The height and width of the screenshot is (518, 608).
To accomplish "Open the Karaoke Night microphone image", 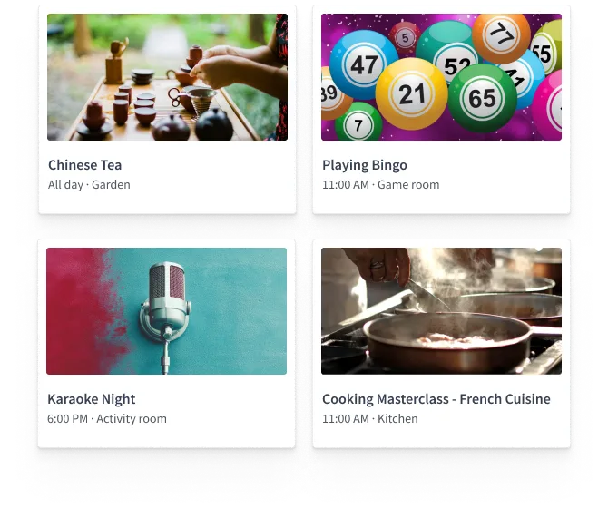I will [166, 311].
